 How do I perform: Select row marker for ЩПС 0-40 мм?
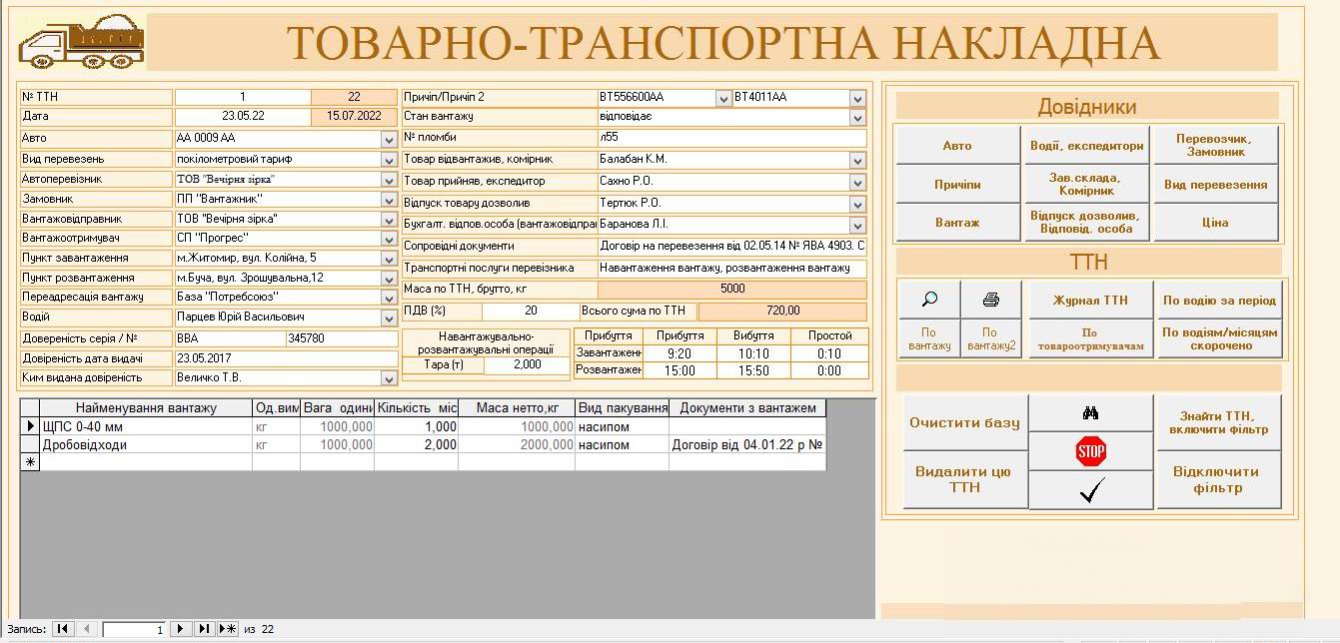tap(30, 426)
